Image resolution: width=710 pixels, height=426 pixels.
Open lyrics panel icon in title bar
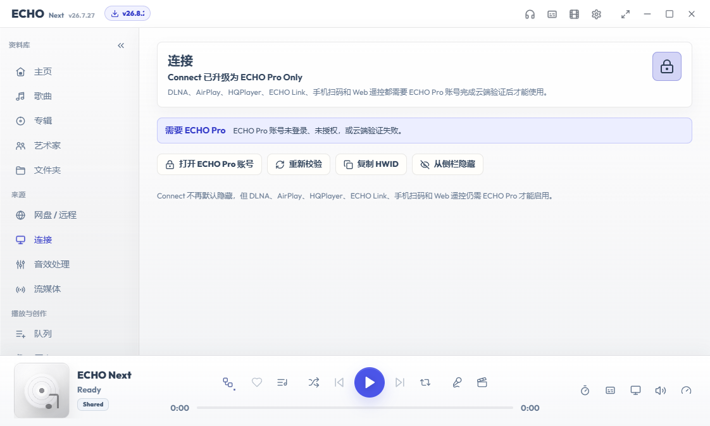point(552,15)
